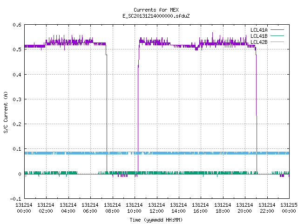Click the 131214 20:00 x-axis tick label
The height and width of the screenshot is (224, 298).
[245, 208]
